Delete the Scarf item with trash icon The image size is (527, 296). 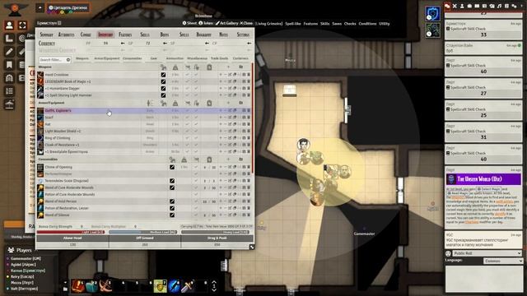(x=249, y=118)
